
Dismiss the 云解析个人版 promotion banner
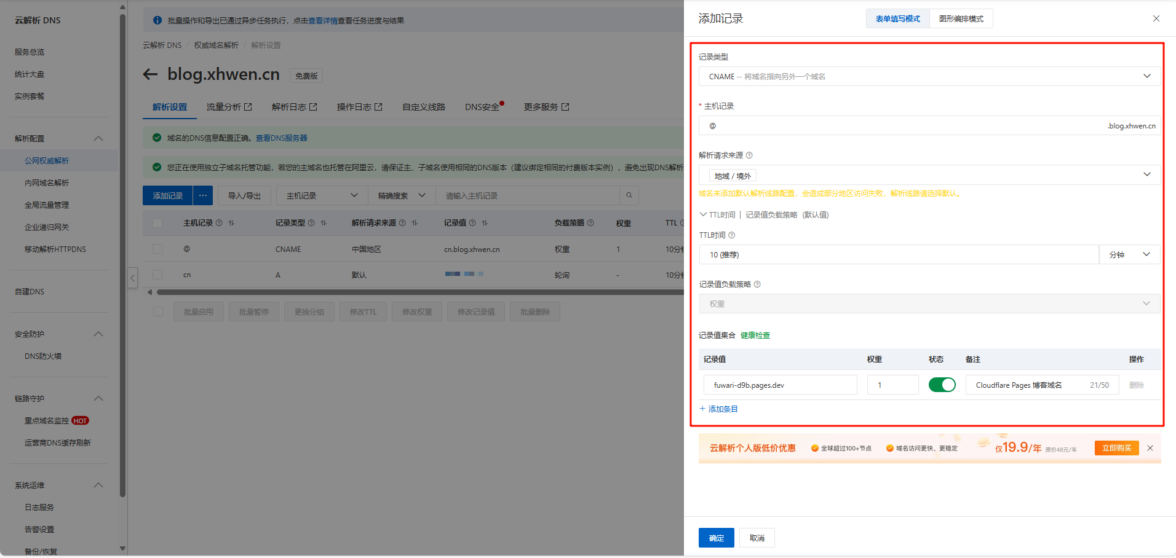coord(1150,448)
